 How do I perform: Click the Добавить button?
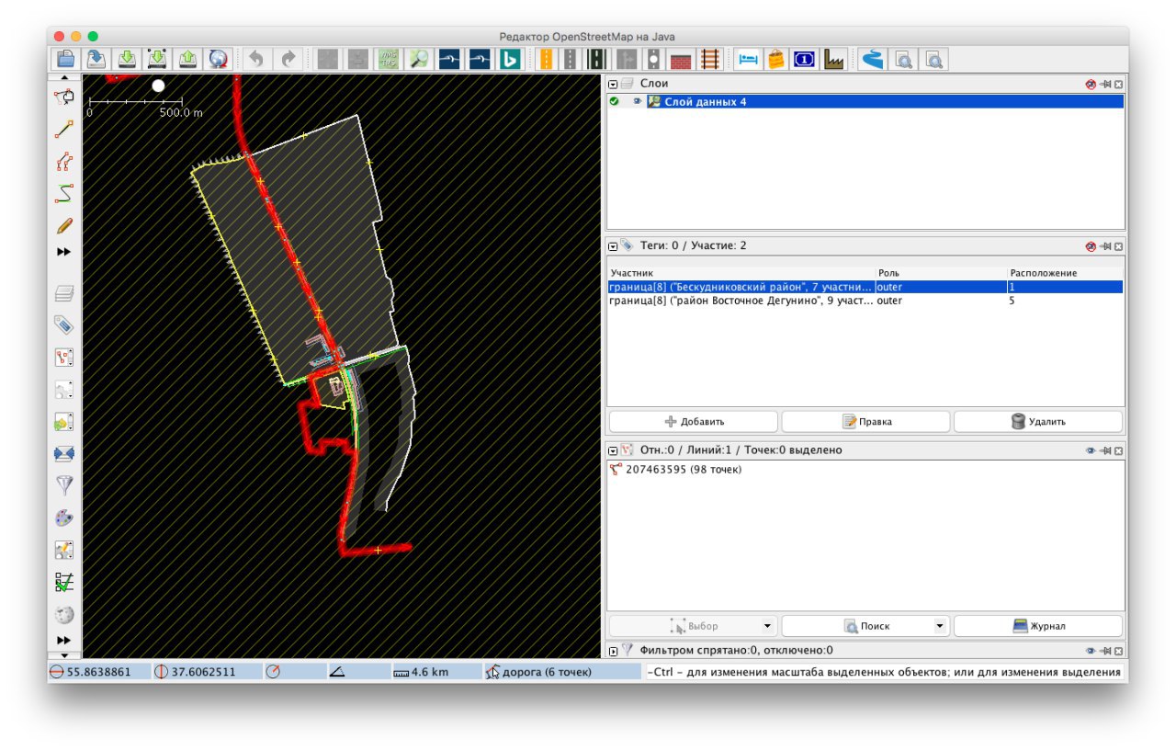pos(694,422)
